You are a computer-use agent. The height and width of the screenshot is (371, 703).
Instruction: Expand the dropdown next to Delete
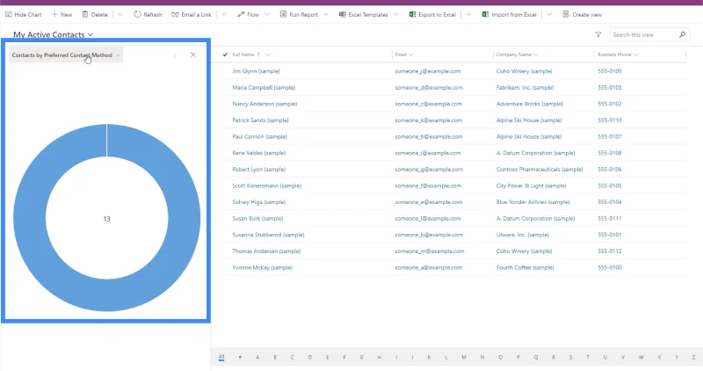(120, 14)
